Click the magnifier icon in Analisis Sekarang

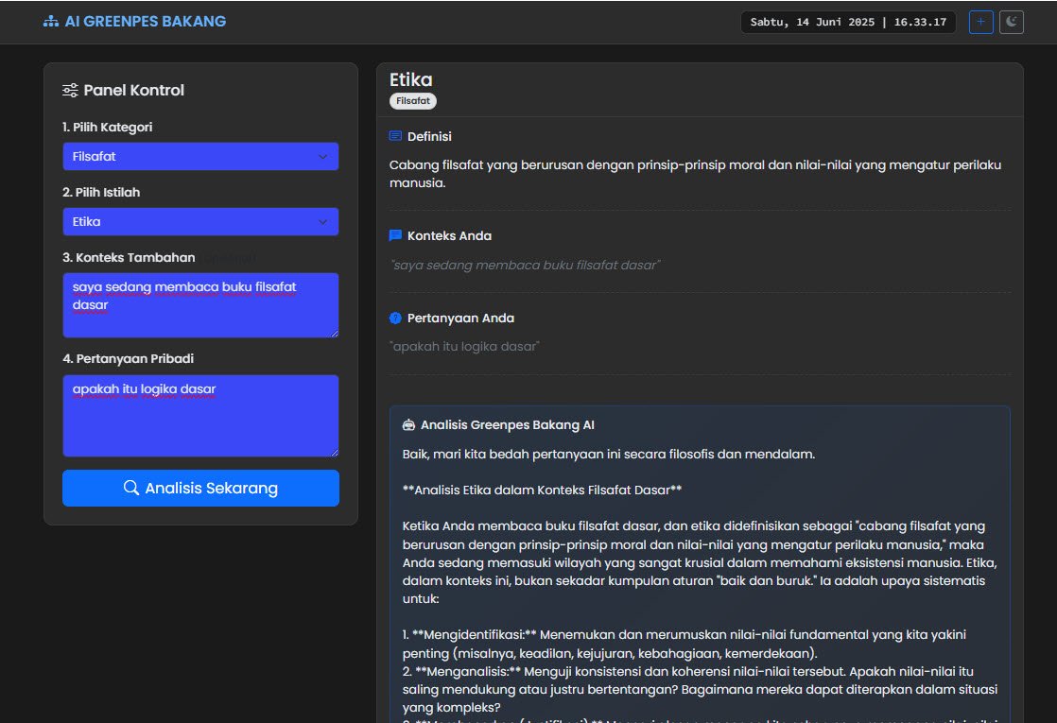click(131, 488)
